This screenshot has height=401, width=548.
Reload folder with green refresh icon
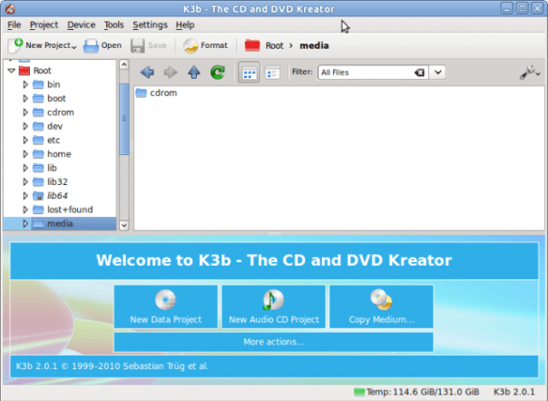(x=218, y=73)
